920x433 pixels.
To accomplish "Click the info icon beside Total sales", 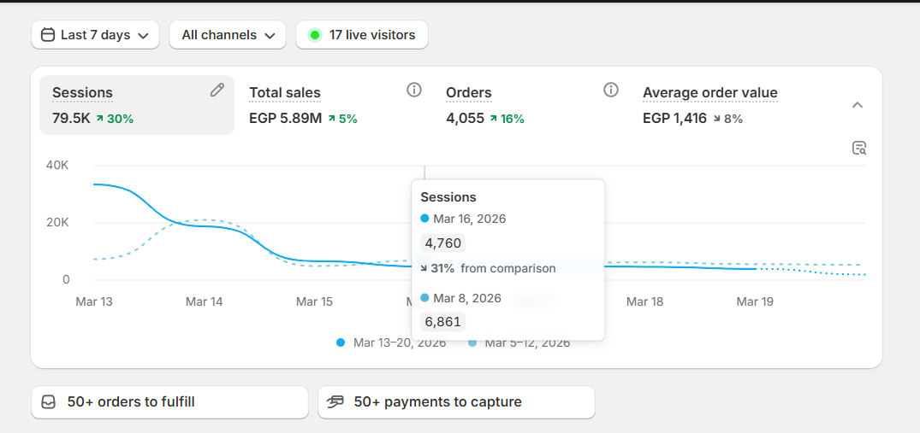I will (414, 90).
